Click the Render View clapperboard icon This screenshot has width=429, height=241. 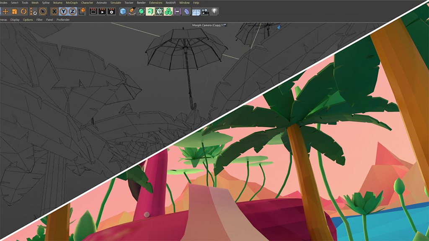(93, 11)
